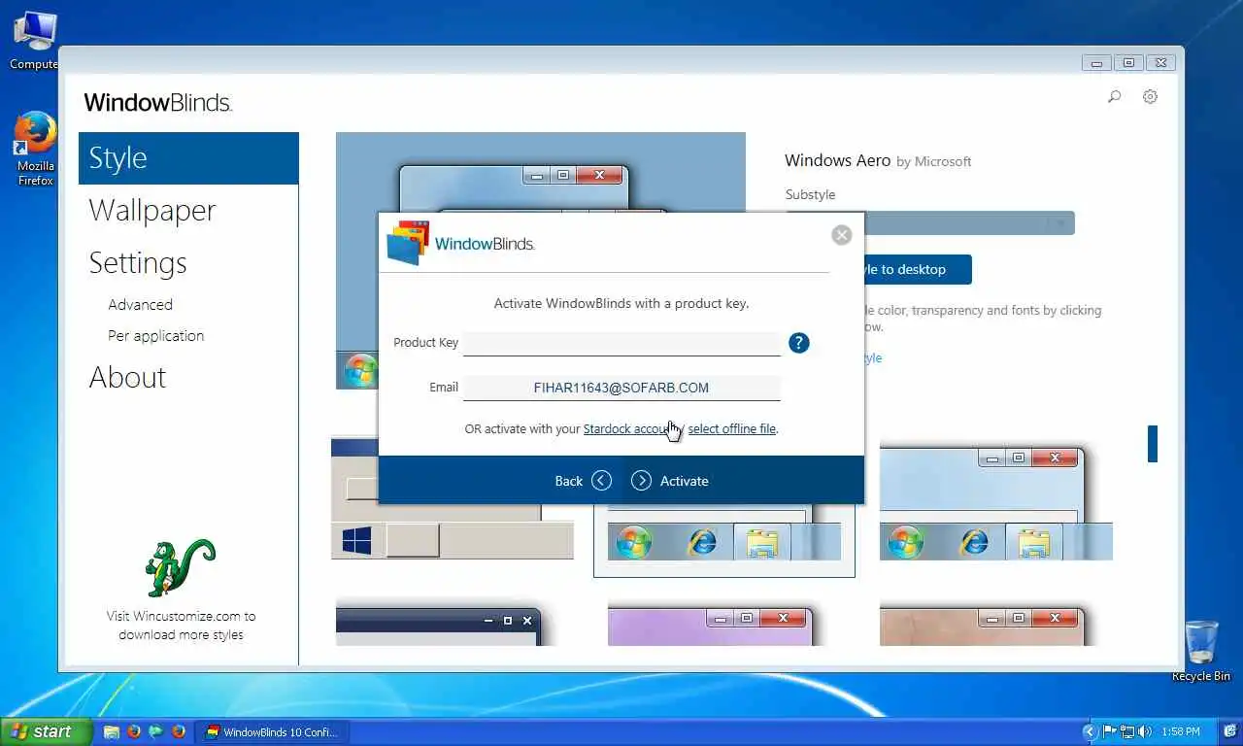Go Back in activation dialog
Screen dimensions: 1243x746
click(583, 481)
